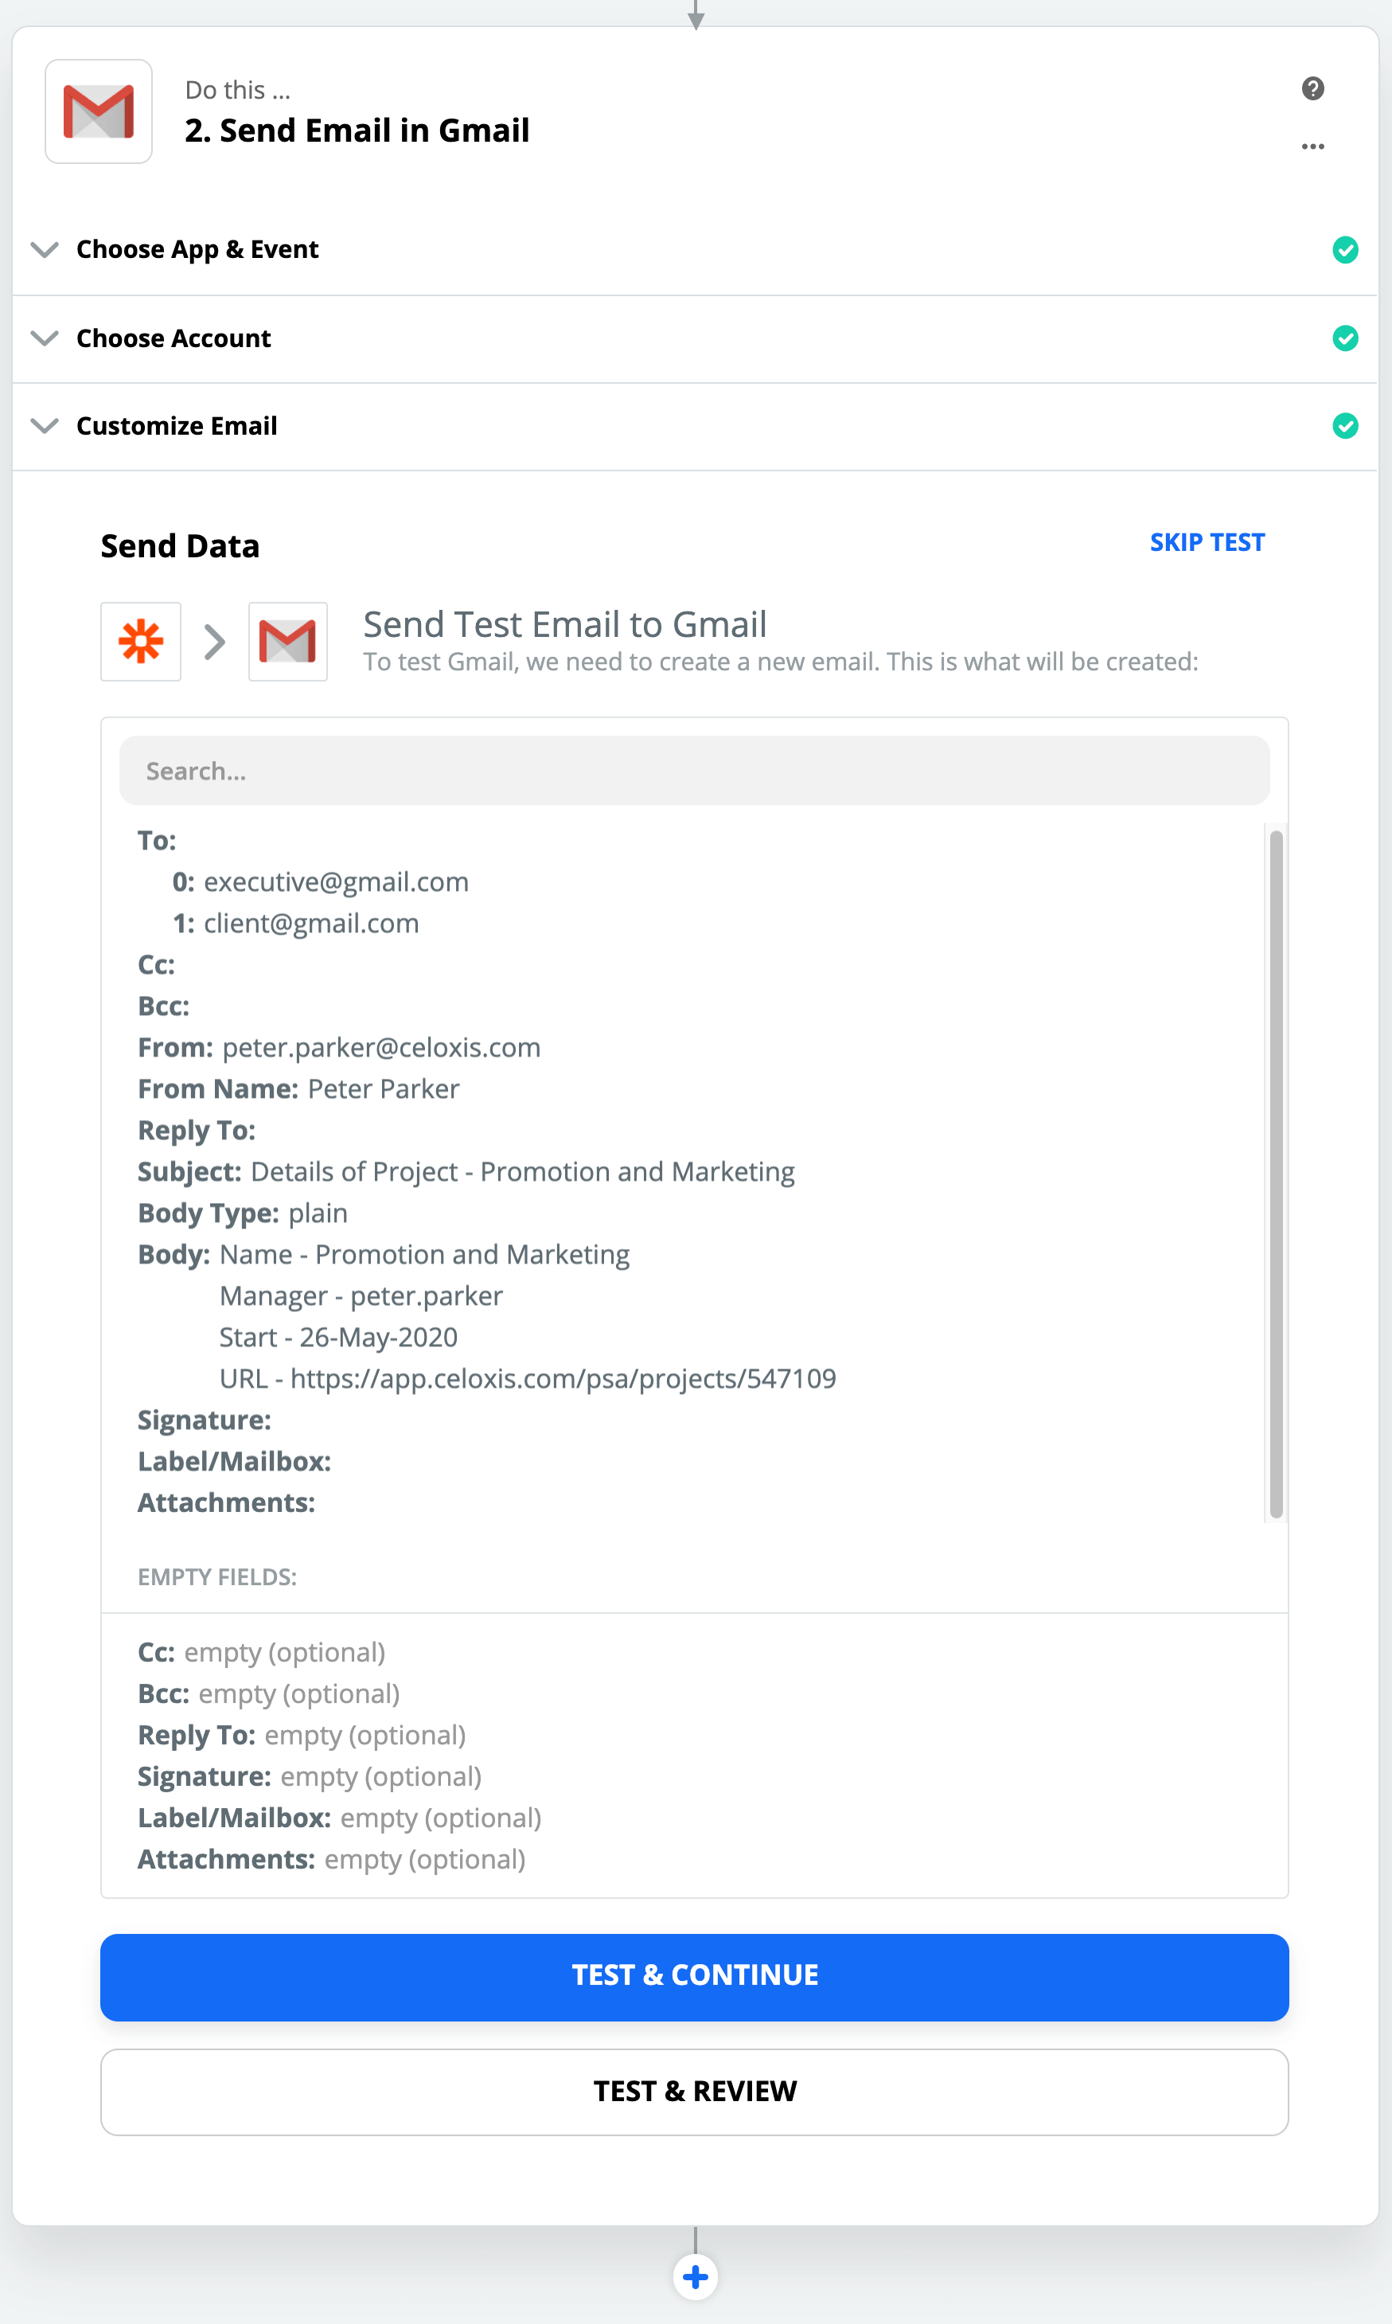Click the green checkmark for Choose Account
The image size is (1392, 2324).
click(1344, 338)
